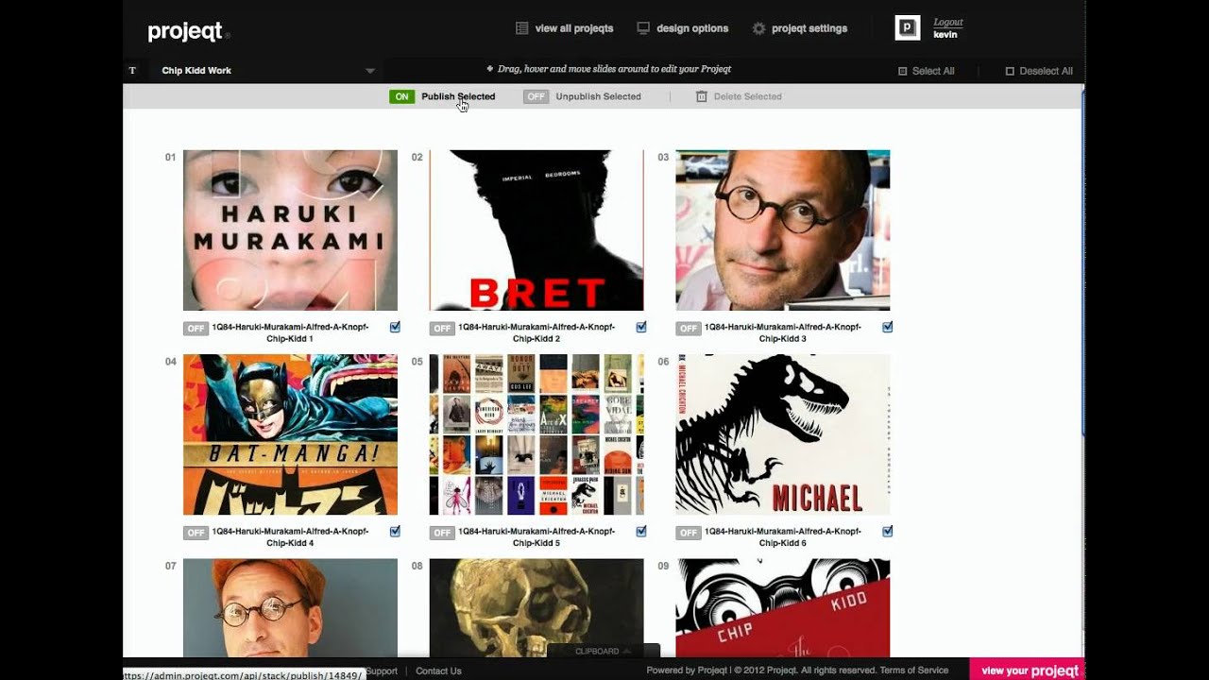Select All slides
The image size is (1209, 680).
[x=933, y=71]
